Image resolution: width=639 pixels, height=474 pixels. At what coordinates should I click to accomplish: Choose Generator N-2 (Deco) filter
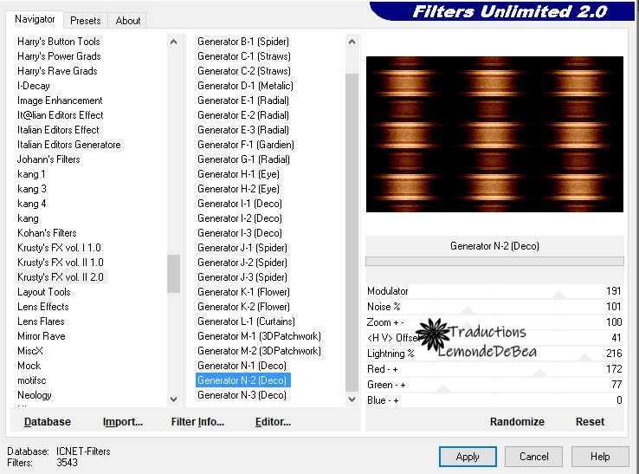(x=243, y=380)
